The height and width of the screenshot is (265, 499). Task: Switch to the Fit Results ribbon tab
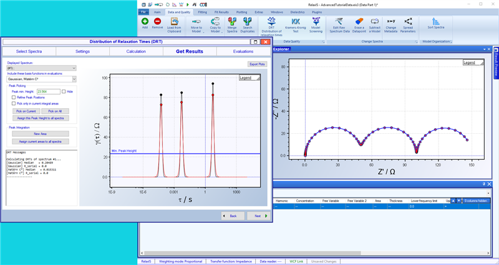click(221, 12)
